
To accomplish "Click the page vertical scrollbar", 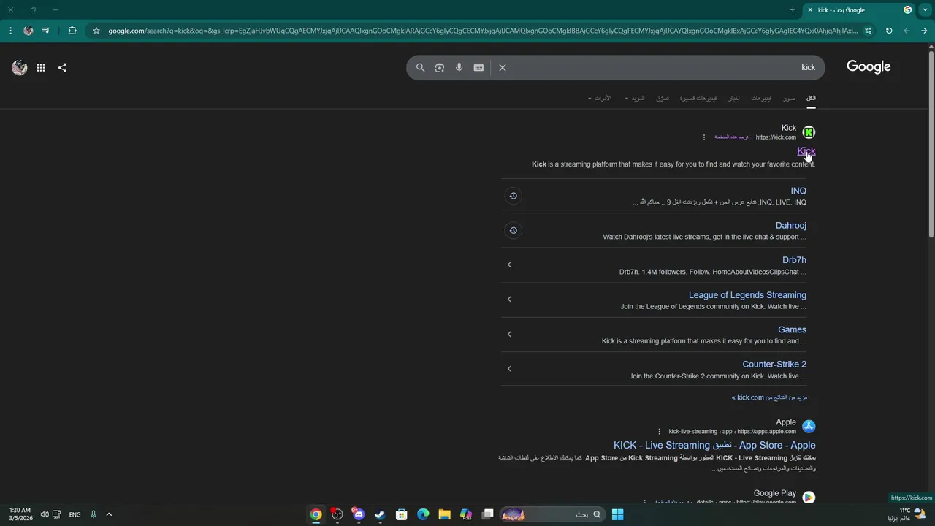I will pos(931,143).
